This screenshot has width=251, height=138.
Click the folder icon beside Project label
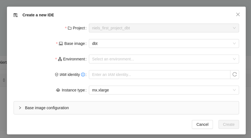(70, 28)
